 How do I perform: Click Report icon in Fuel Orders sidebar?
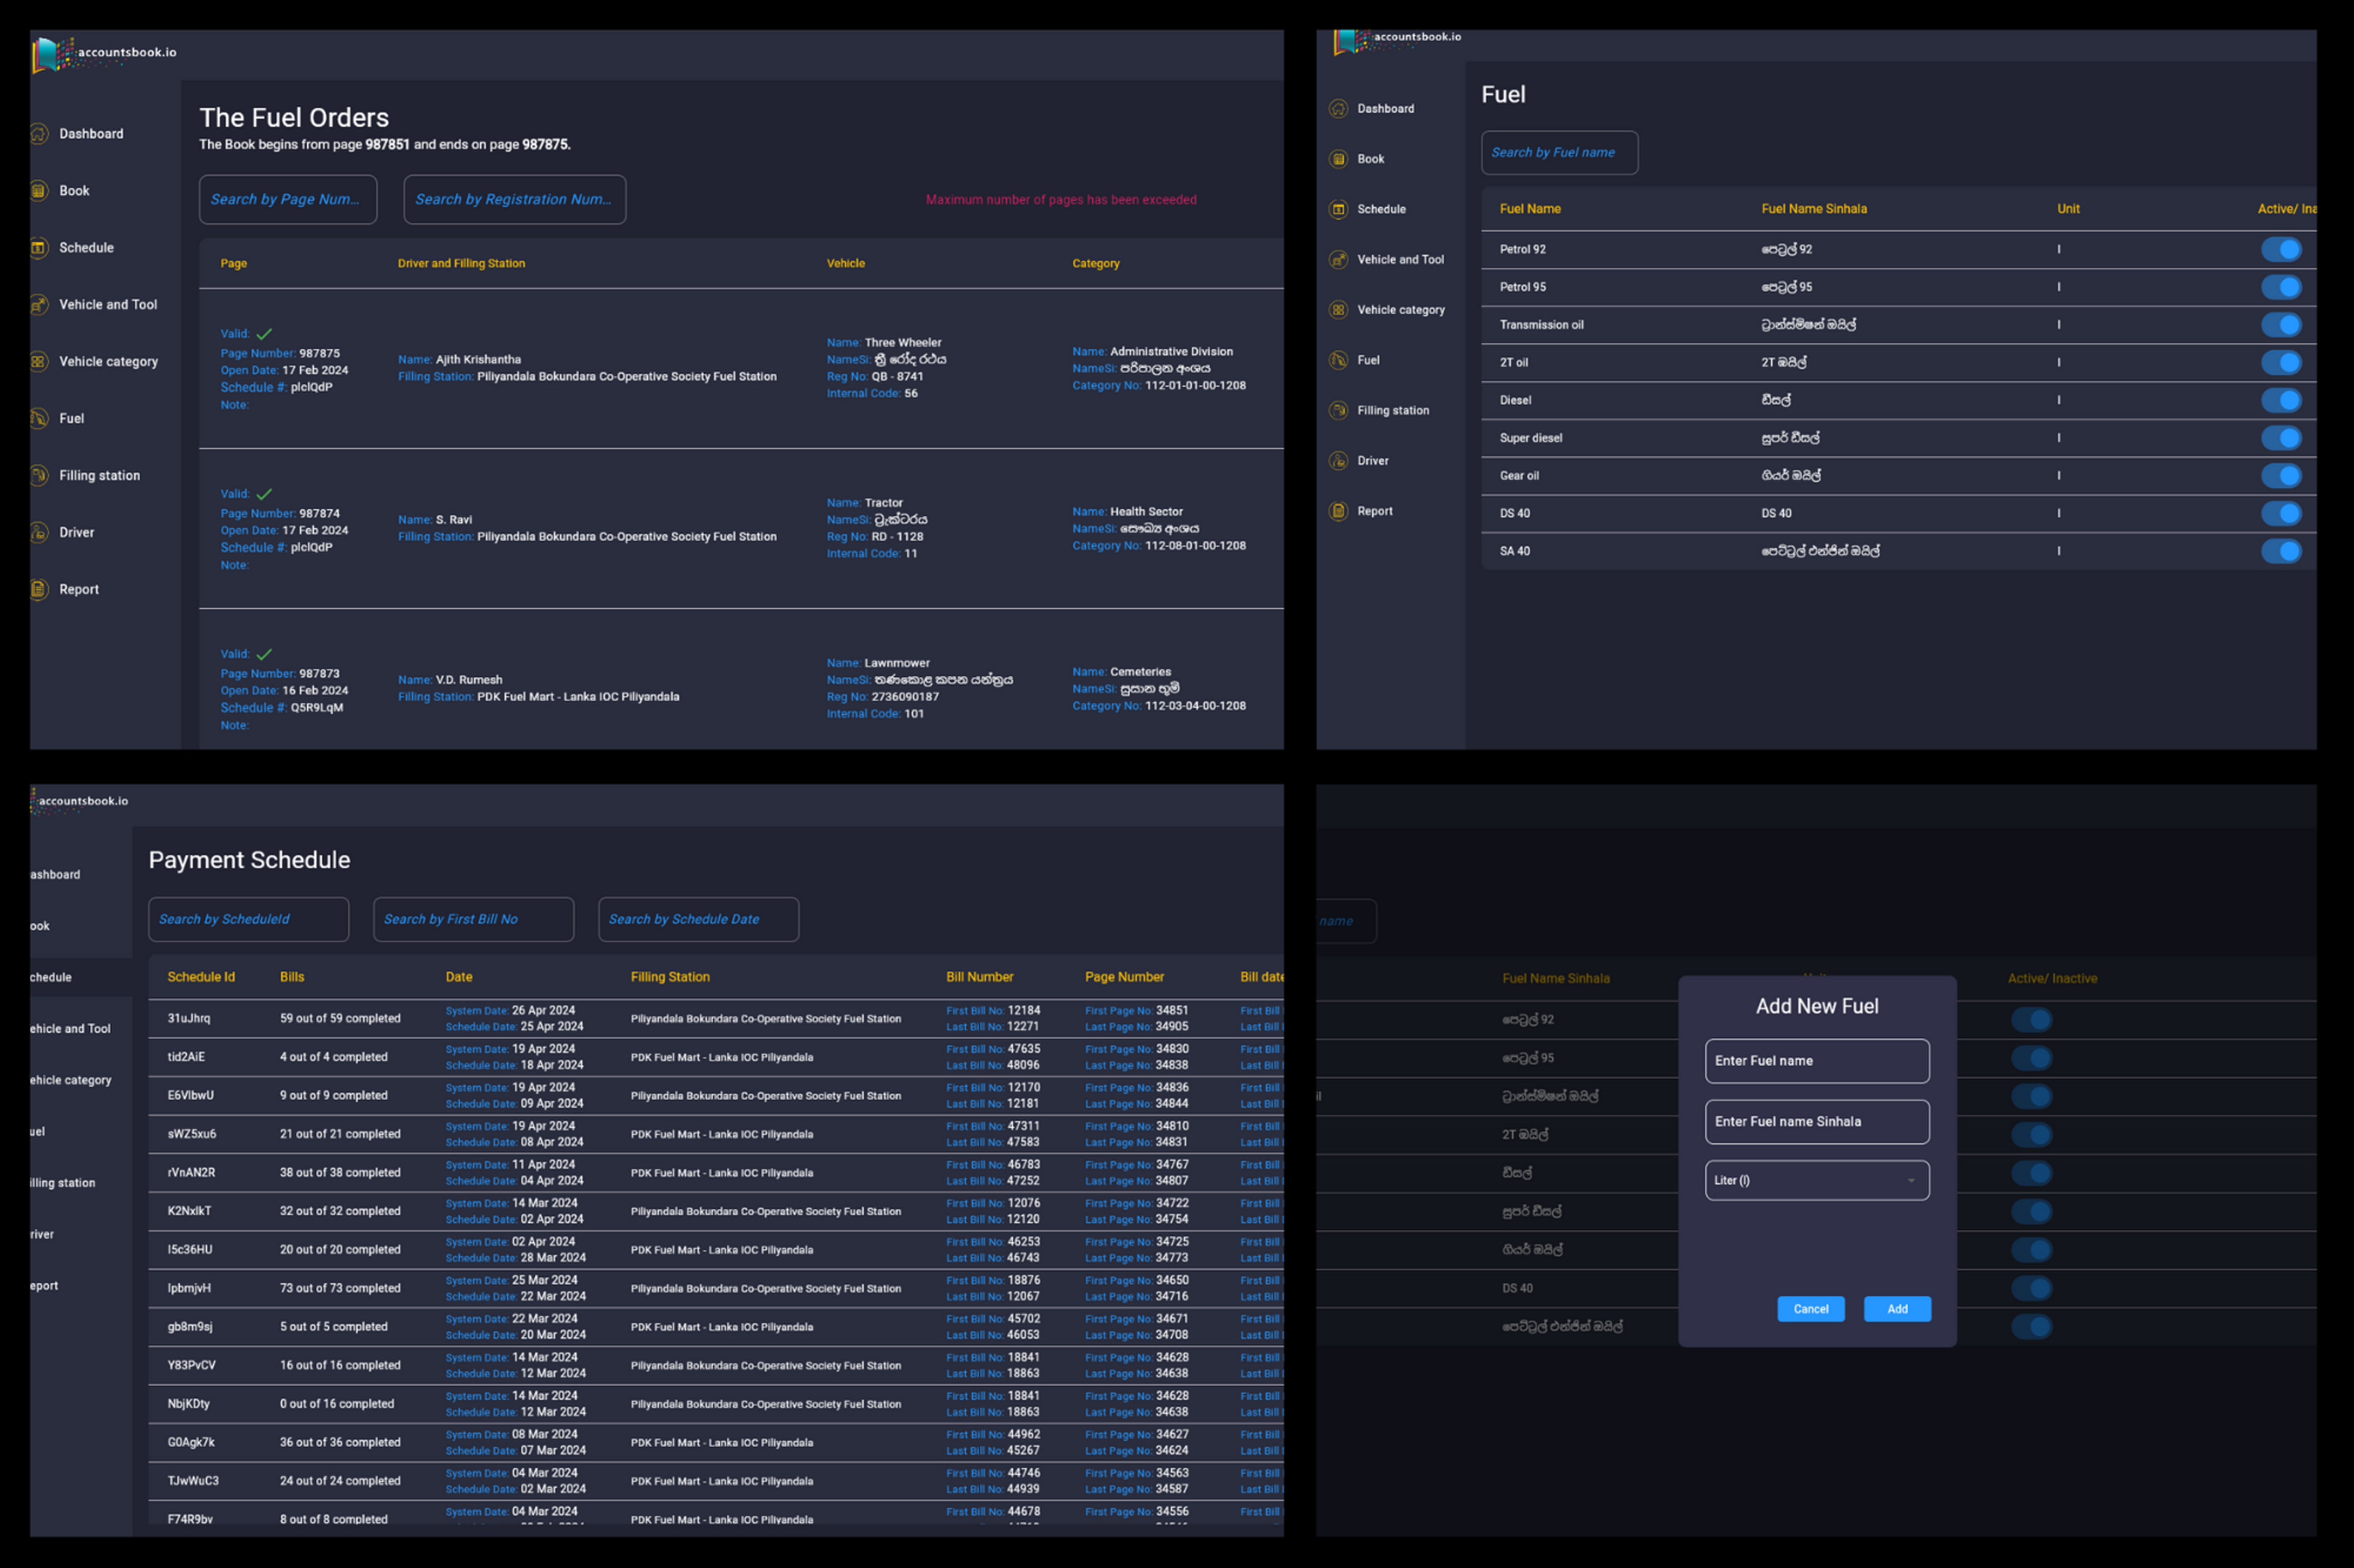point(39,589)
